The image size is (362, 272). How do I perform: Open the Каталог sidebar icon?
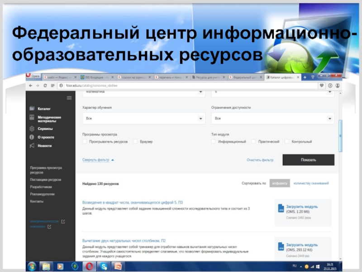coord(32,109)
